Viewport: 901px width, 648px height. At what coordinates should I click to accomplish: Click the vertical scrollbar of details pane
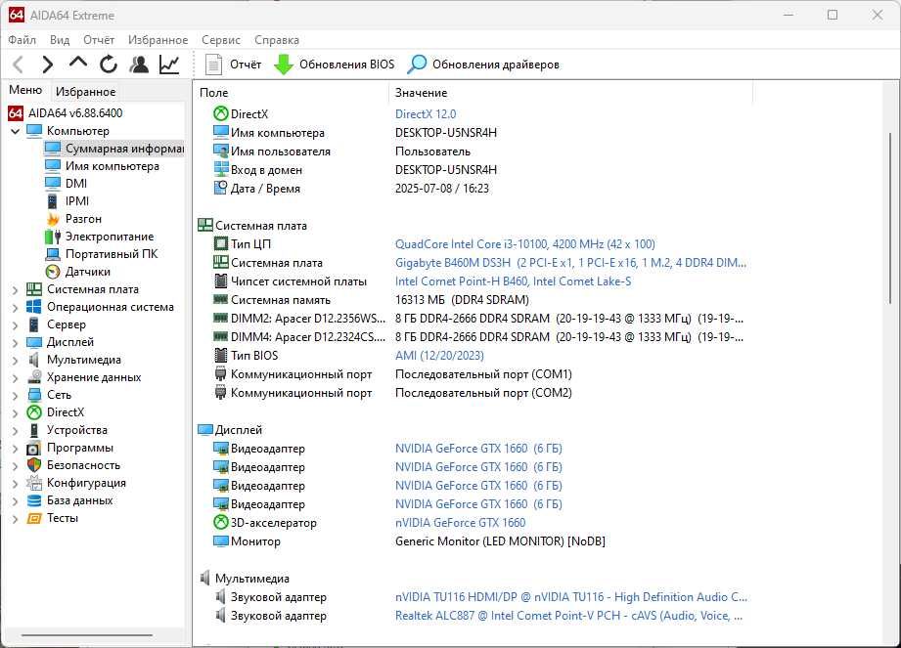tap(890, 218)
